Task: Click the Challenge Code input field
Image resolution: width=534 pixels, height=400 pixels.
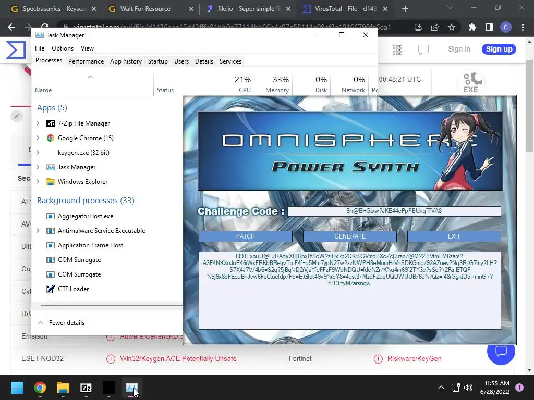Action: [x=394, y=211]
